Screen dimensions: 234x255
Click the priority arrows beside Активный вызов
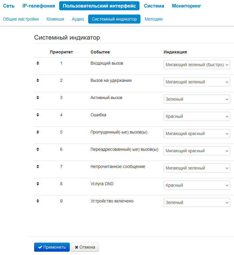[38, 98]
